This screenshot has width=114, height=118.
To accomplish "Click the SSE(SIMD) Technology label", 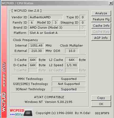I will (x=30, y=84).
